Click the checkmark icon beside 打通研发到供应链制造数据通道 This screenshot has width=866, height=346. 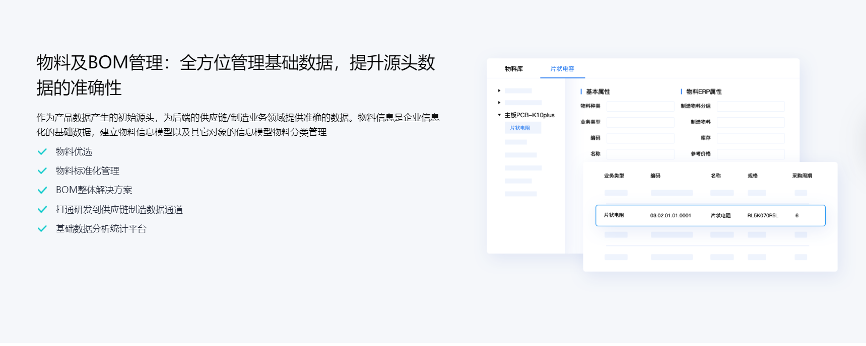coord(42,209)
